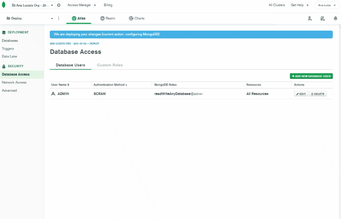Click the MongoDB Roles column header
Screen dimensions: 341x219
[x=165, y=85]
